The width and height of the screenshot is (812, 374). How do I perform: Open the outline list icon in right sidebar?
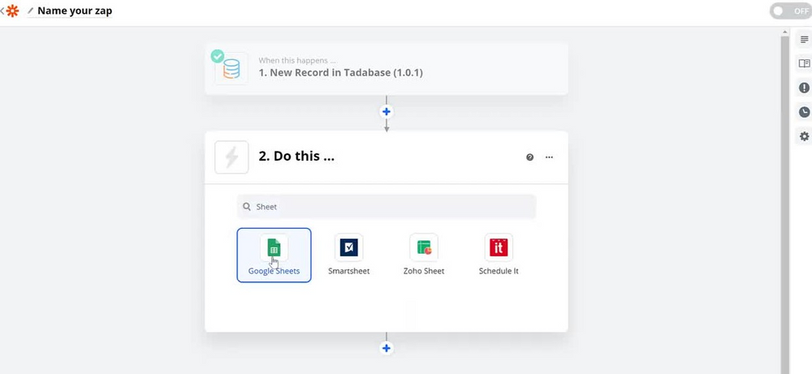coord(804,39)
